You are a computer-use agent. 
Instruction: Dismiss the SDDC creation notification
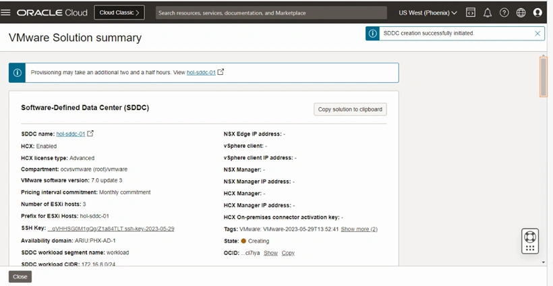click(537, 34)
